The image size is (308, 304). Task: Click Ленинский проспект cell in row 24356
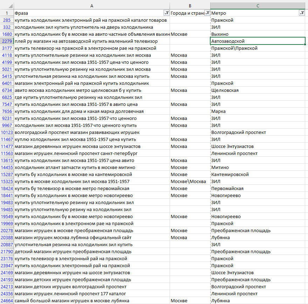258,293
